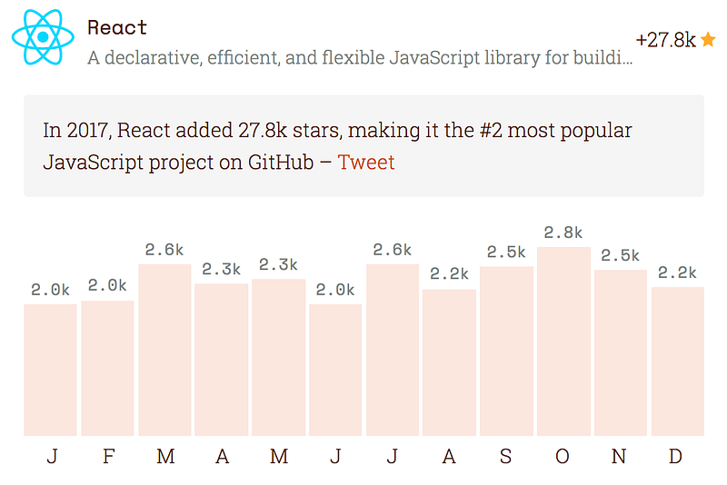Click the F month label under chart

pos(108,457)
